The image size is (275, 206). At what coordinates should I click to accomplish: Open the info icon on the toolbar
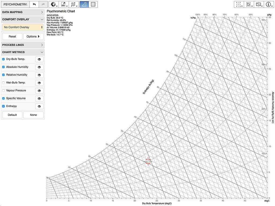click(x=268, y=4)
